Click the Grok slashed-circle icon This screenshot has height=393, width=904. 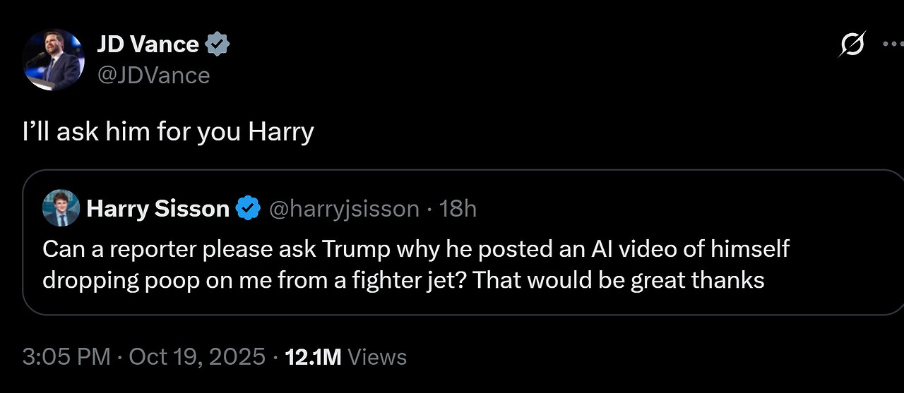tap(852, 46)
